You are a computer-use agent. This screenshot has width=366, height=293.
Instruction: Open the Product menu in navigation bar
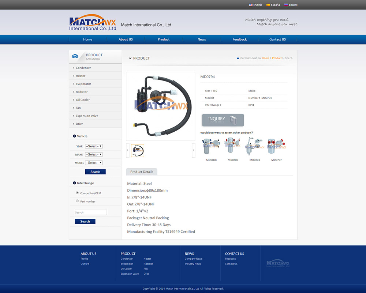[164, 40]
